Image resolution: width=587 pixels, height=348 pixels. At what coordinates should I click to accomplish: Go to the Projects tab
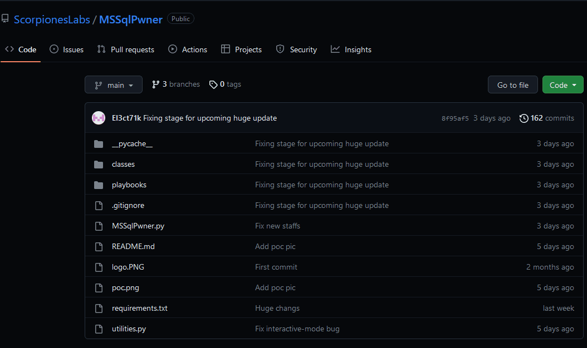tap(242, 49)
